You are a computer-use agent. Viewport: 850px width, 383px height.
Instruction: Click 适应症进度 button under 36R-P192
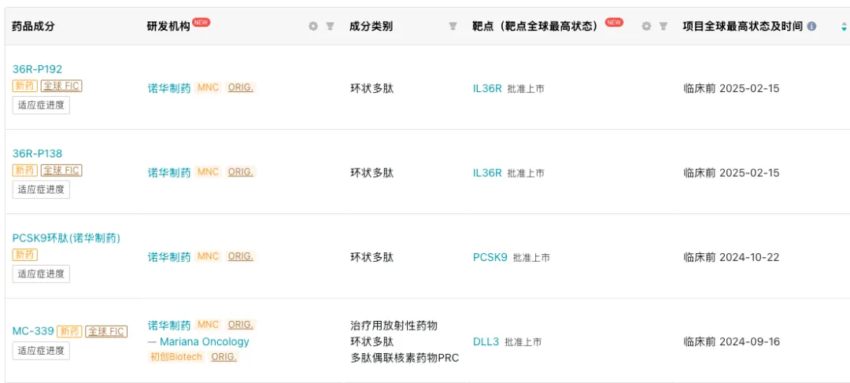click(x=41, y=105)
